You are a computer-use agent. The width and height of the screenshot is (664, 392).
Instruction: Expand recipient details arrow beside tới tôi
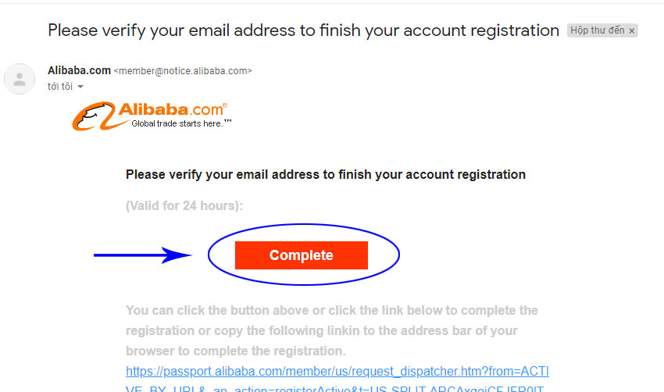80,87
